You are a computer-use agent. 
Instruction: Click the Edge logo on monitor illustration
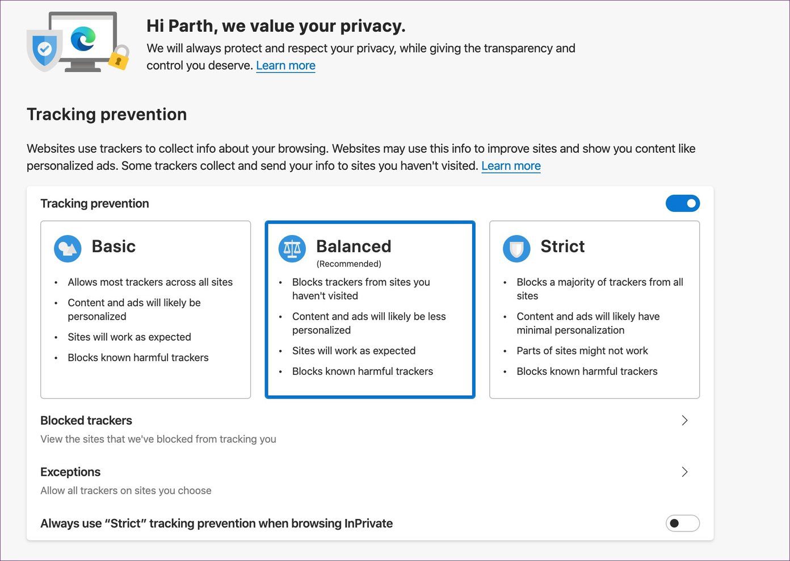[83, 39]
